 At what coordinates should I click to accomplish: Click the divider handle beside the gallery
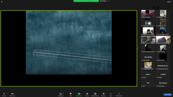pyautogui.click(x=138, y=48)
